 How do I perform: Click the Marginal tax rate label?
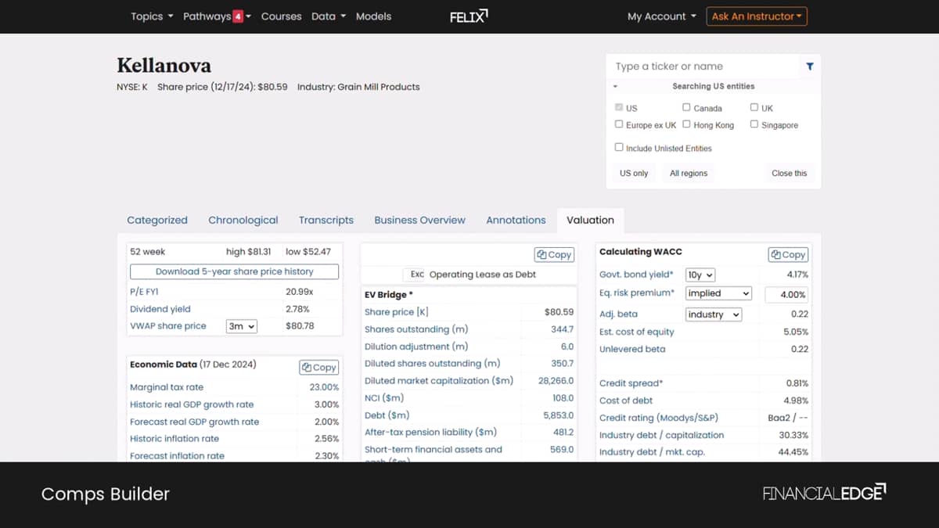point(167,387)
